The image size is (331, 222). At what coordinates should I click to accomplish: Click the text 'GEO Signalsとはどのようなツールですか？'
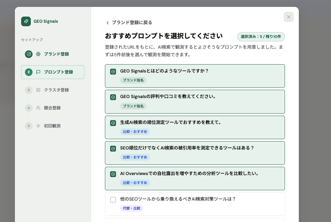click(x=164, y=71)
